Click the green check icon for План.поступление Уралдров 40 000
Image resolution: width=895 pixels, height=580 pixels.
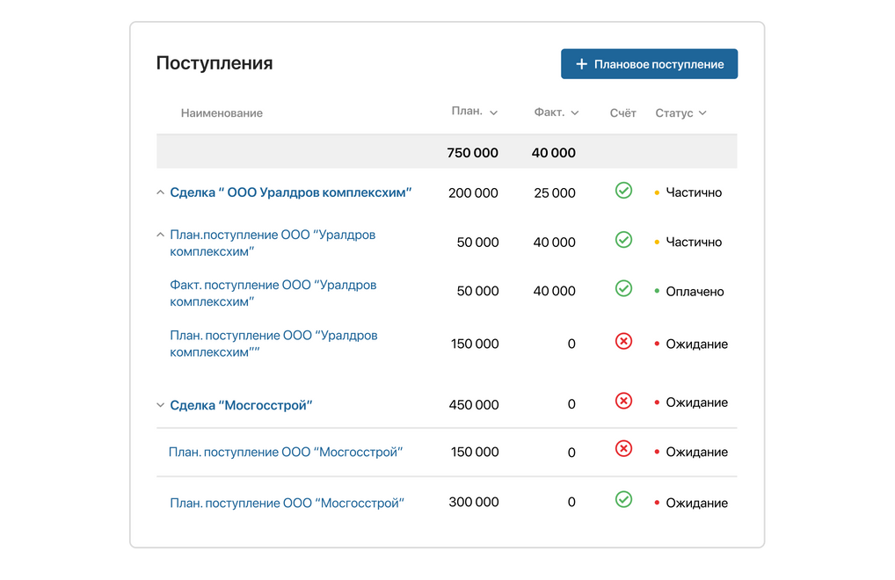[x=623, y=239]
